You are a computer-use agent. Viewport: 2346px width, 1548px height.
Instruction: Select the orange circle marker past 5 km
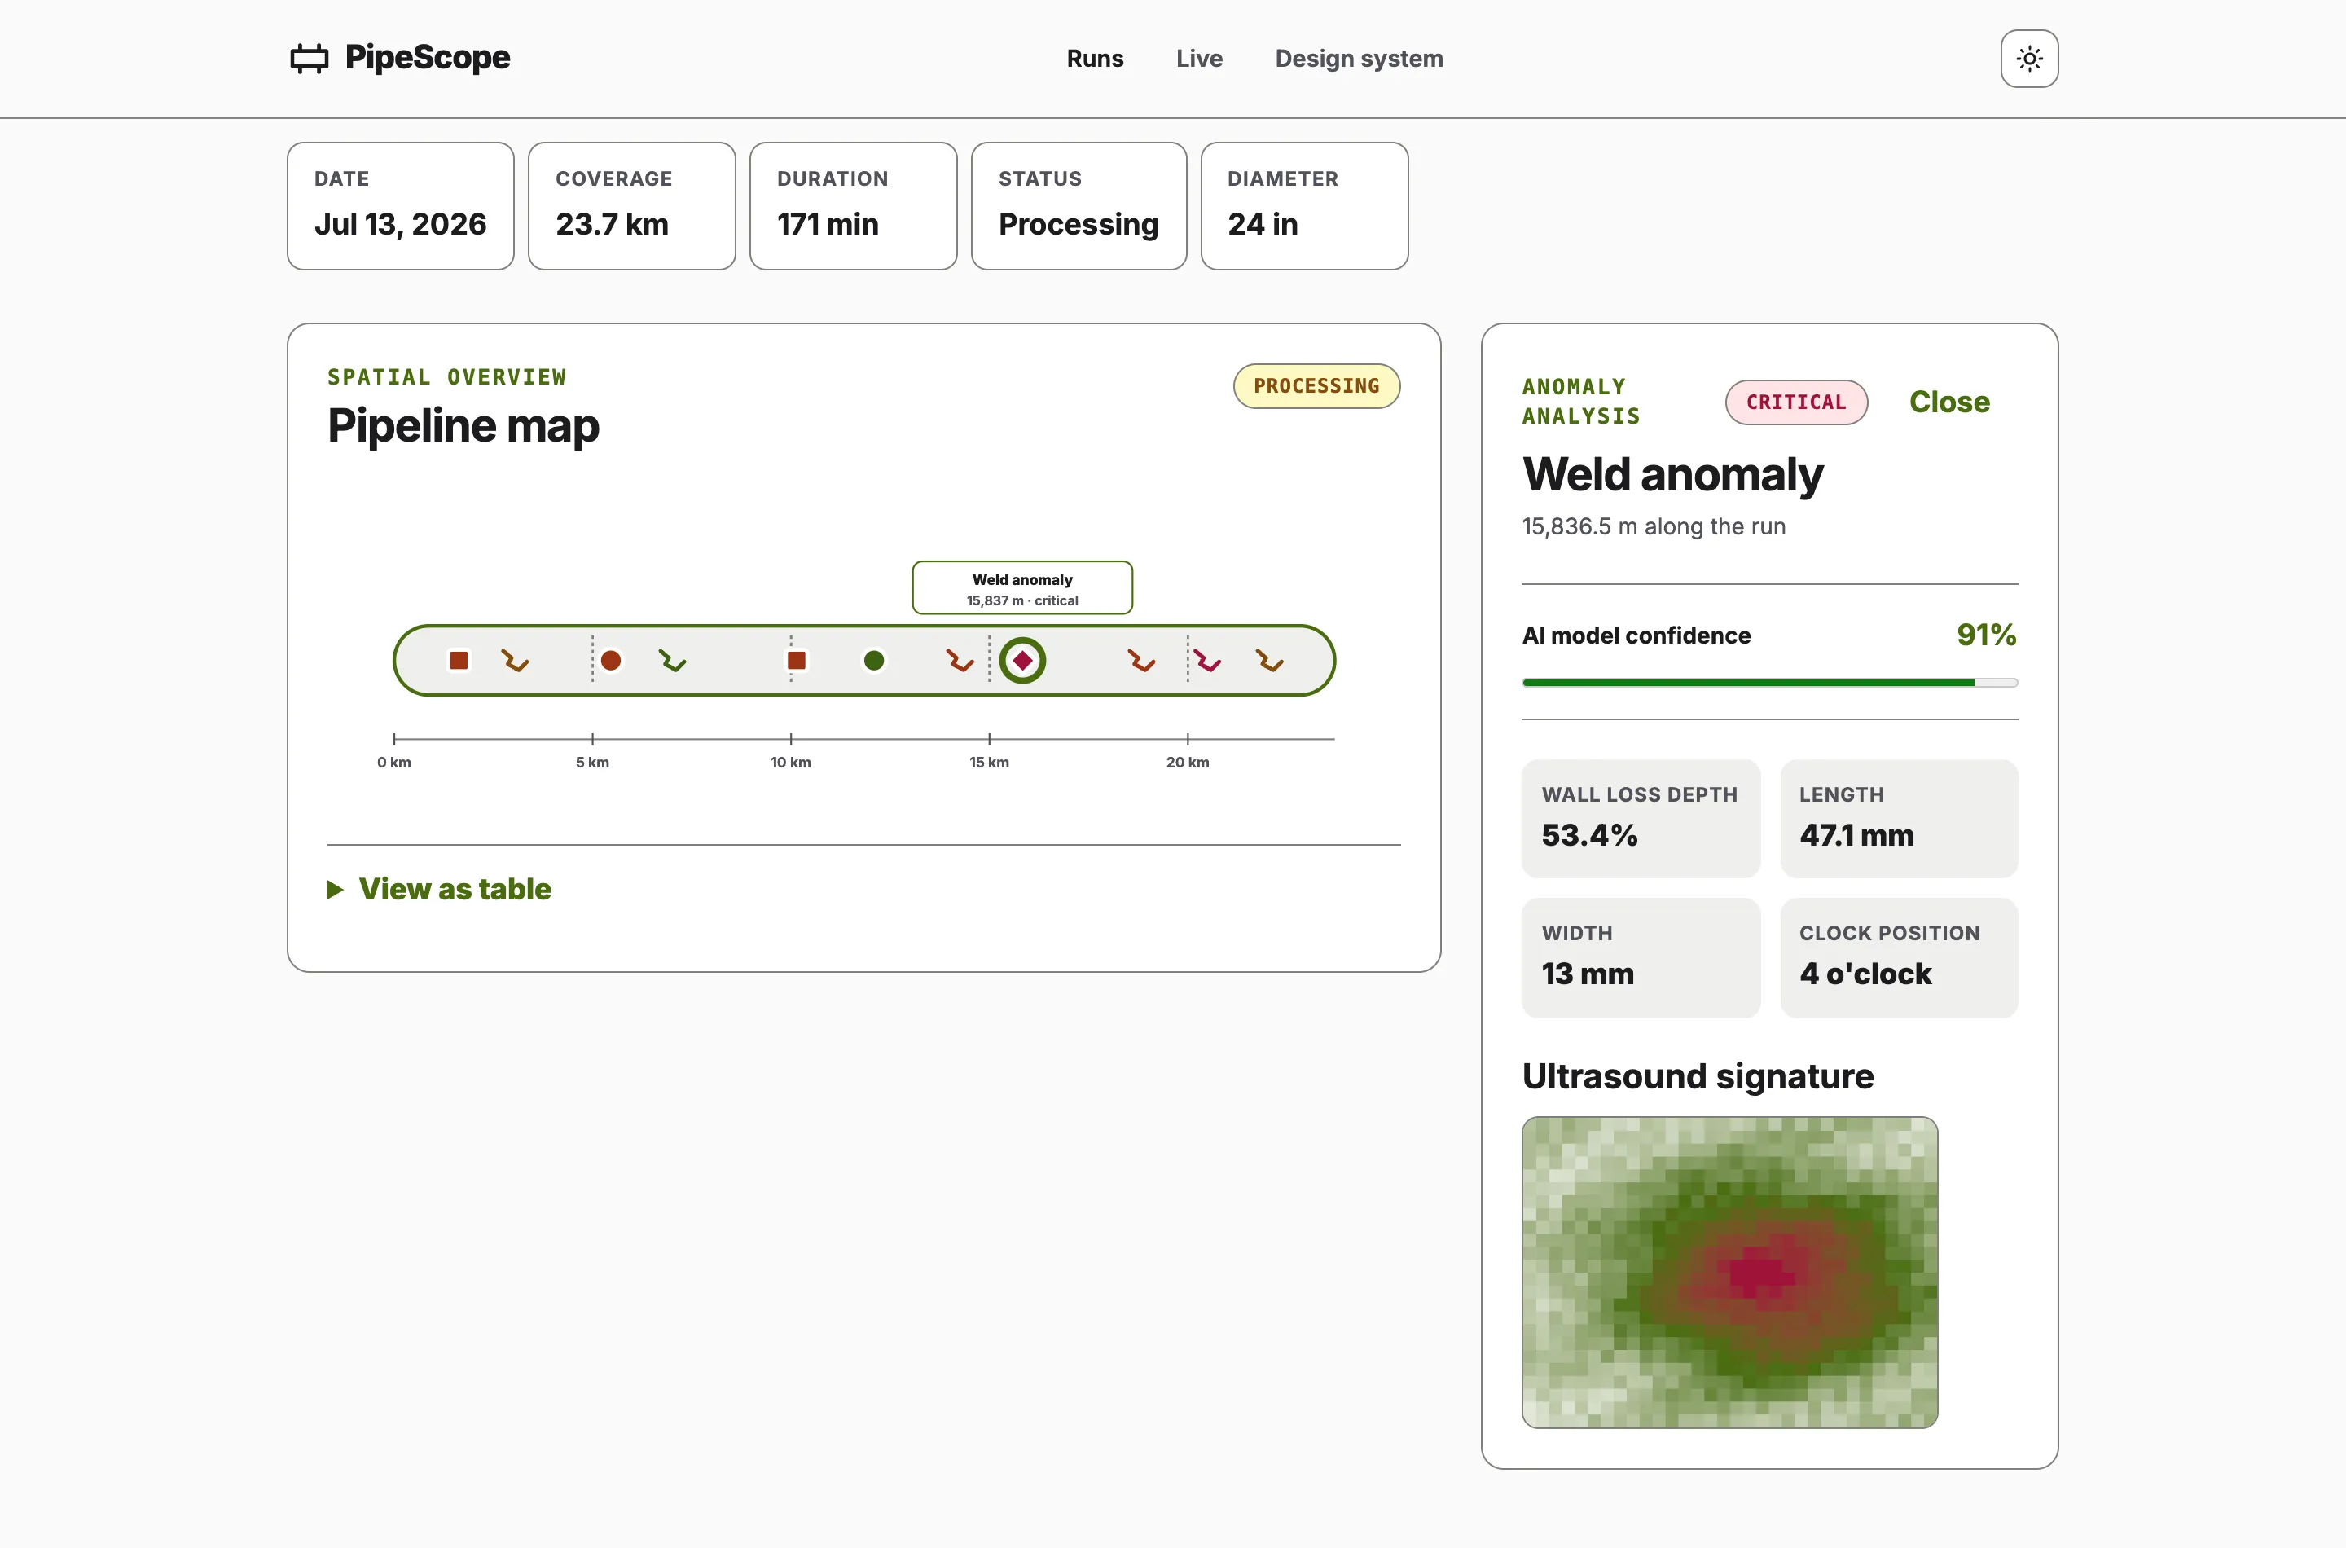611,661
